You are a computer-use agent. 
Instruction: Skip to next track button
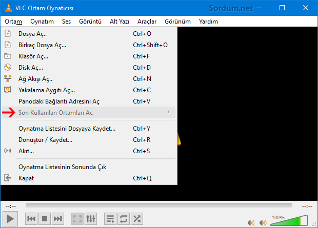[x=58, y=219]
